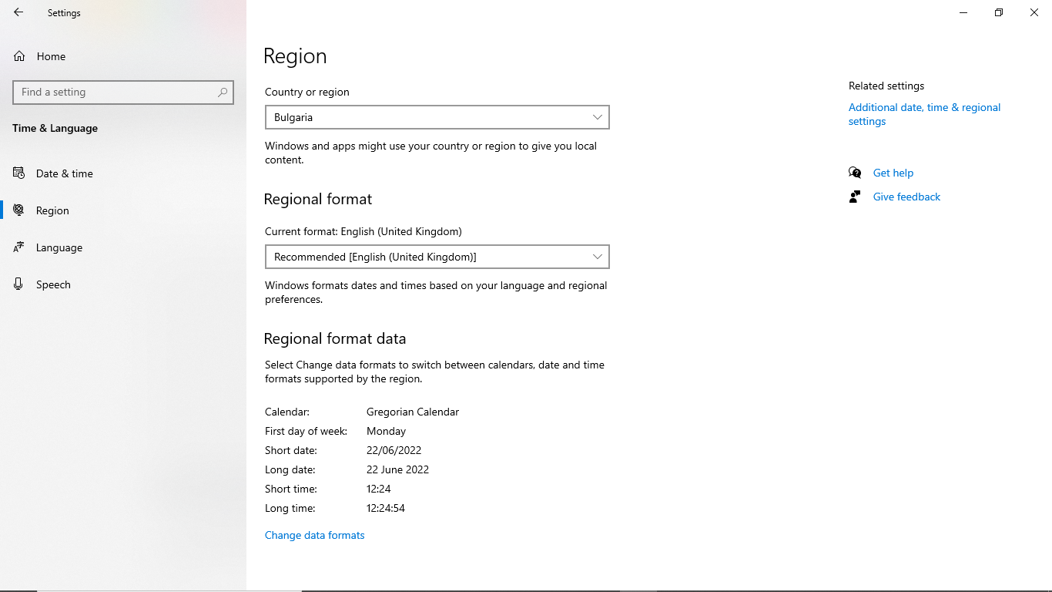Click the Give feedback person icon
This screenshot has height=592, width=1052.
tap(855, 197)
